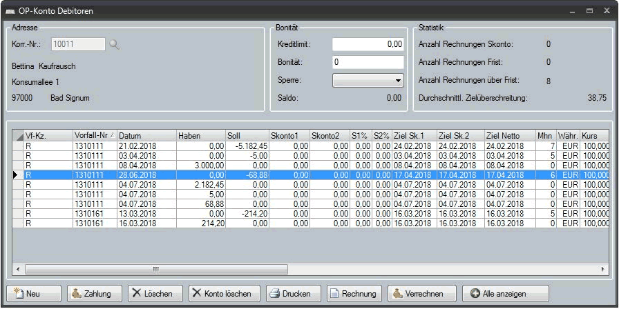Select the row with Haben 3.000,00
Screen dimensions: 619x309
[x=200, y=166]
